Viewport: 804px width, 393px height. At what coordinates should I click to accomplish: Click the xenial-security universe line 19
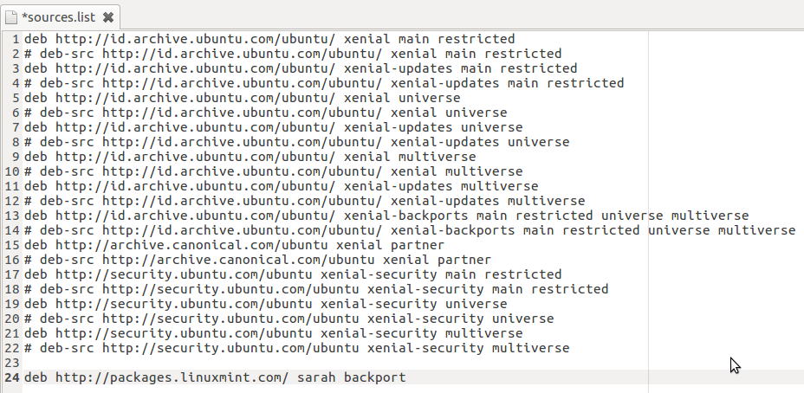(265, 304)
